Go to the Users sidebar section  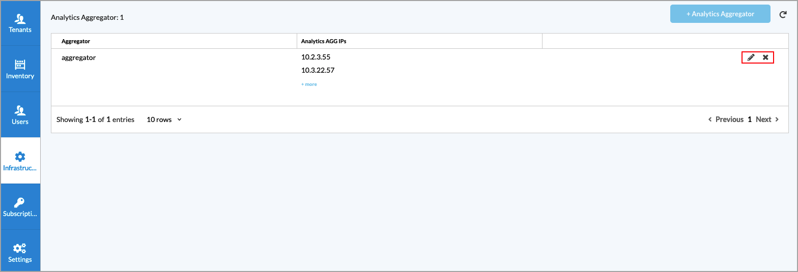[20, 115]
